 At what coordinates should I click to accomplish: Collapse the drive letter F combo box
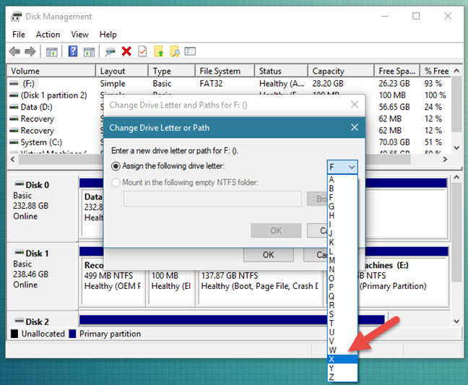click(x=342, y=167)
